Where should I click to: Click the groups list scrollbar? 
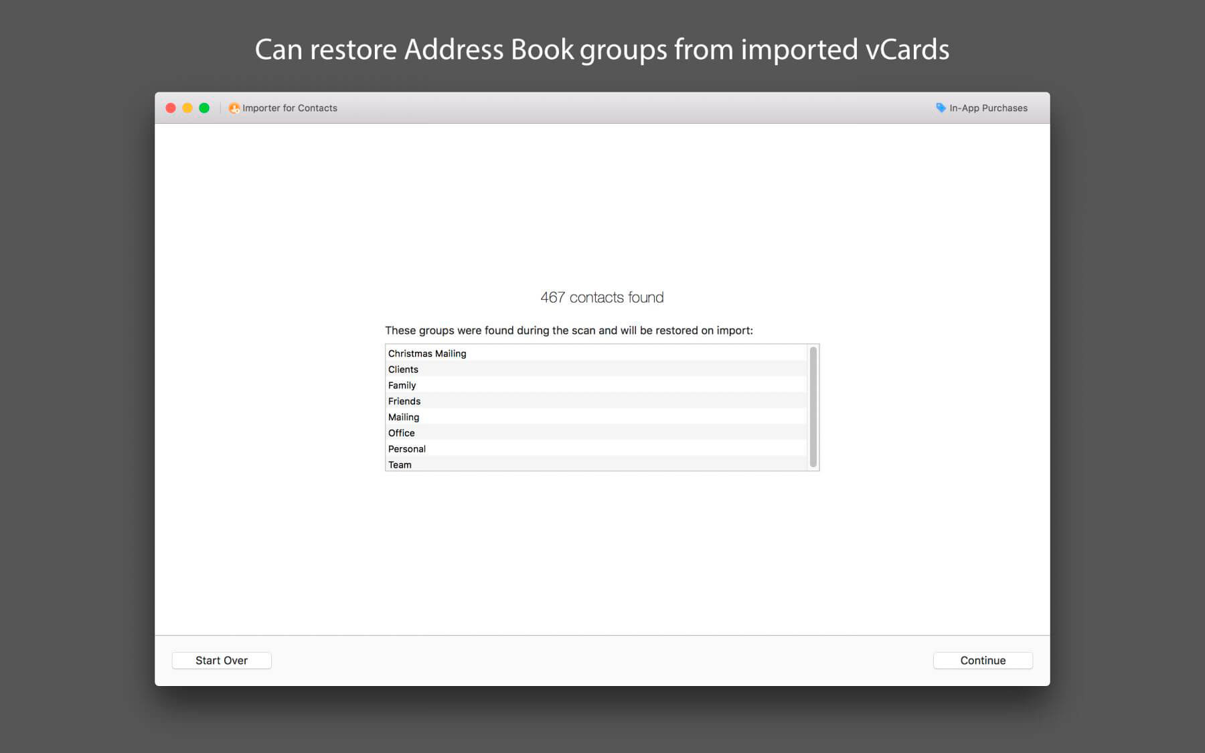pos(813,406)
